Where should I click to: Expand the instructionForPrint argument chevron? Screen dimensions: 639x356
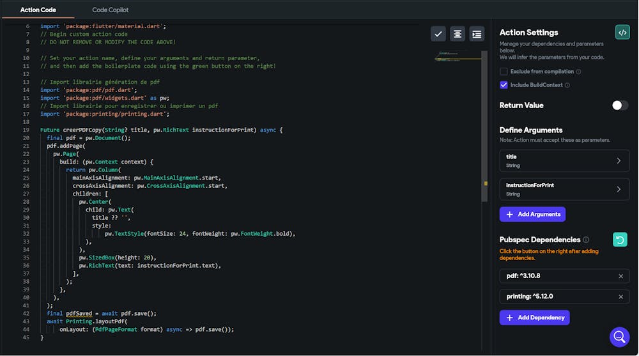tap(618, 189)
